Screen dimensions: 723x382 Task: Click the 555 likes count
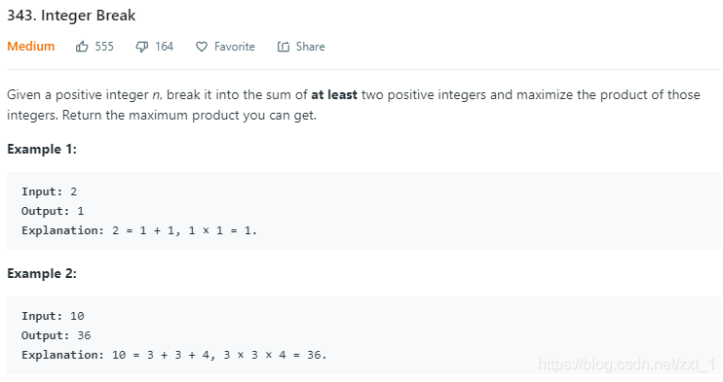point(104,47)
